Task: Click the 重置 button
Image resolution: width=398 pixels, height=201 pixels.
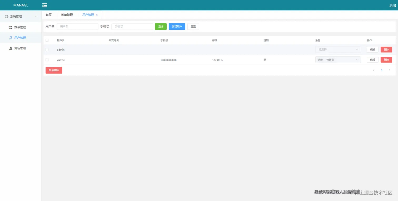Action: click(193, 27)
